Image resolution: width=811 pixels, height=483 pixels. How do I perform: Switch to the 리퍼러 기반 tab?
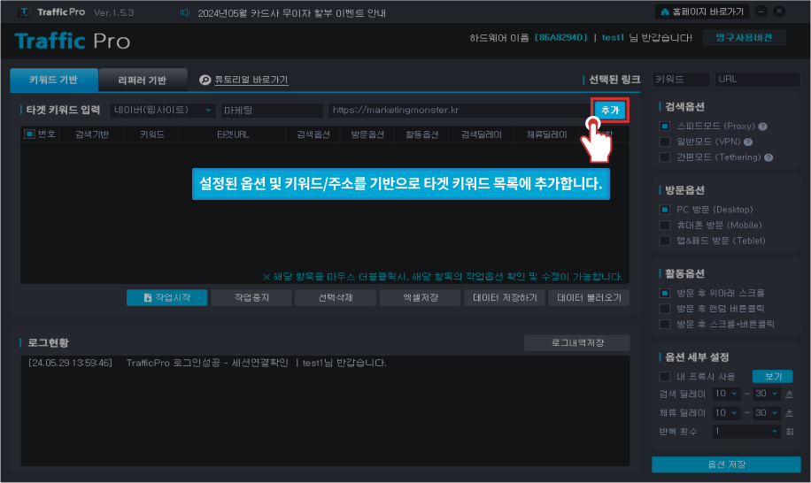pos(143,80)
